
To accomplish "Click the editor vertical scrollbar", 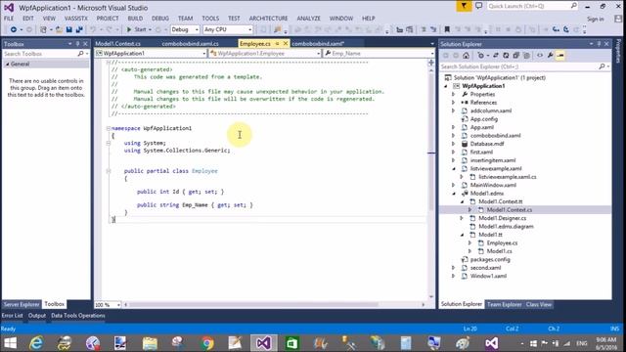I will 431,184.
